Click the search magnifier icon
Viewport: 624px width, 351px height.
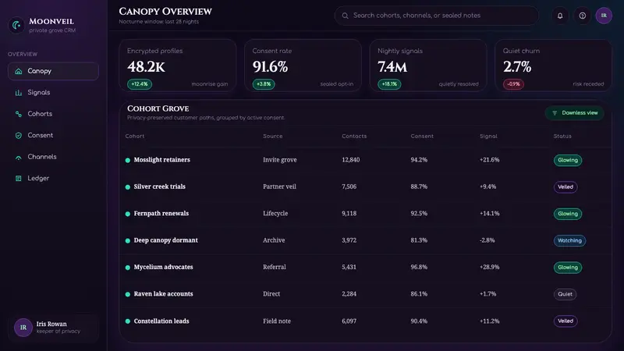tap(345, 16)
